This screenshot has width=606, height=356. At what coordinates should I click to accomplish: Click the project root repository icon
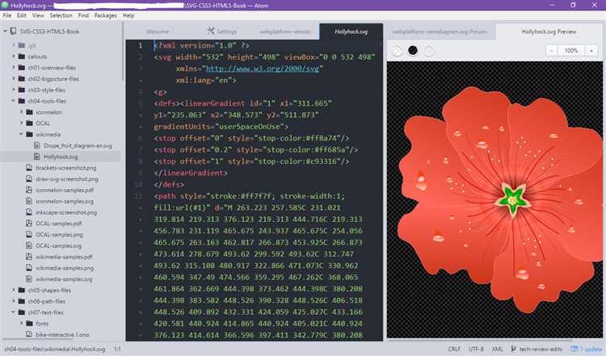13,31
